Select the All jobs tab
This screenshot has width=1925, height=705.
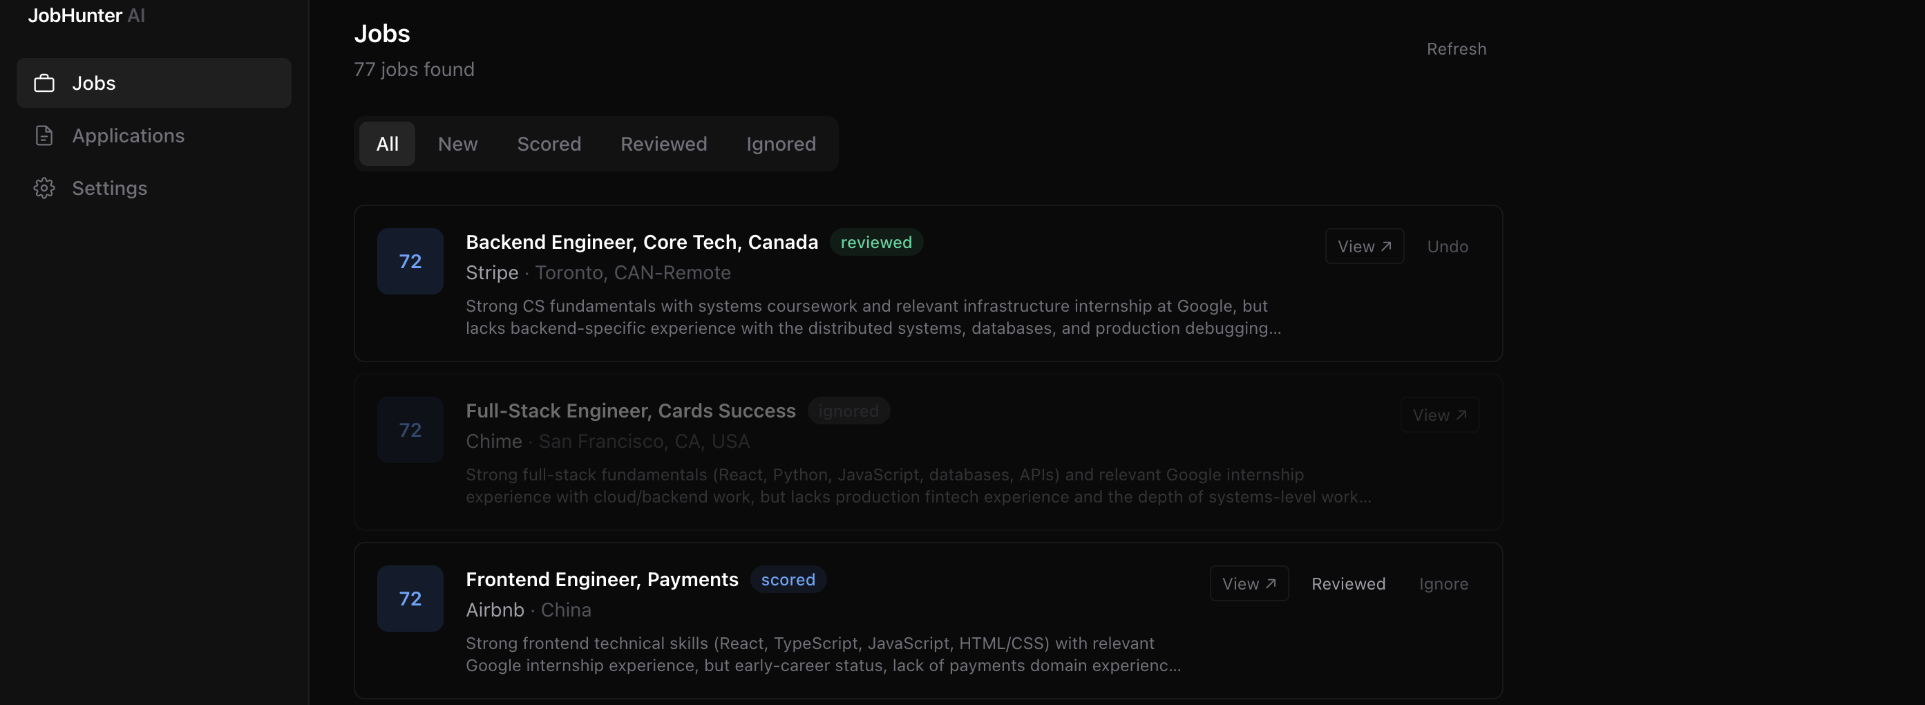pos(386,144)
